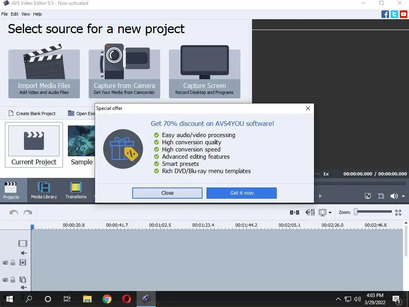
Task: Adjust the timeline Zoom slider handle
Action: point(355,212)
